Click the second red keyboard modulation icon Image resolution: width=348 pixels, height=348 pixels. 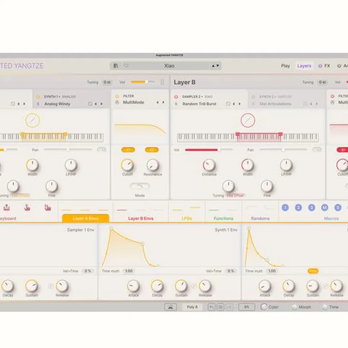pos(27,207)
